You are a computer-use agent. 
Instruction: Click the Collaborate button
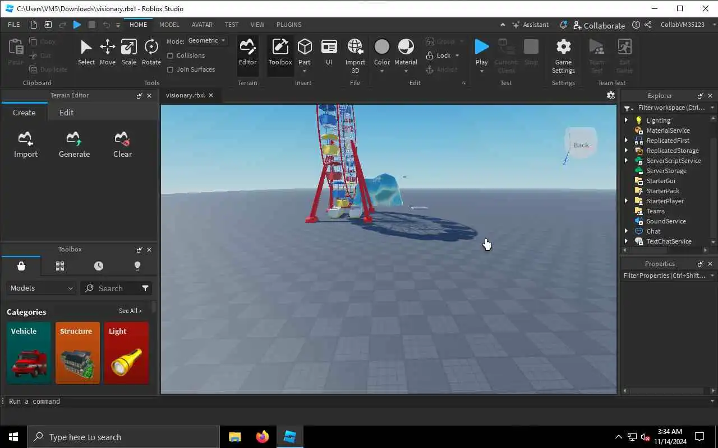(x=599, y=25)
